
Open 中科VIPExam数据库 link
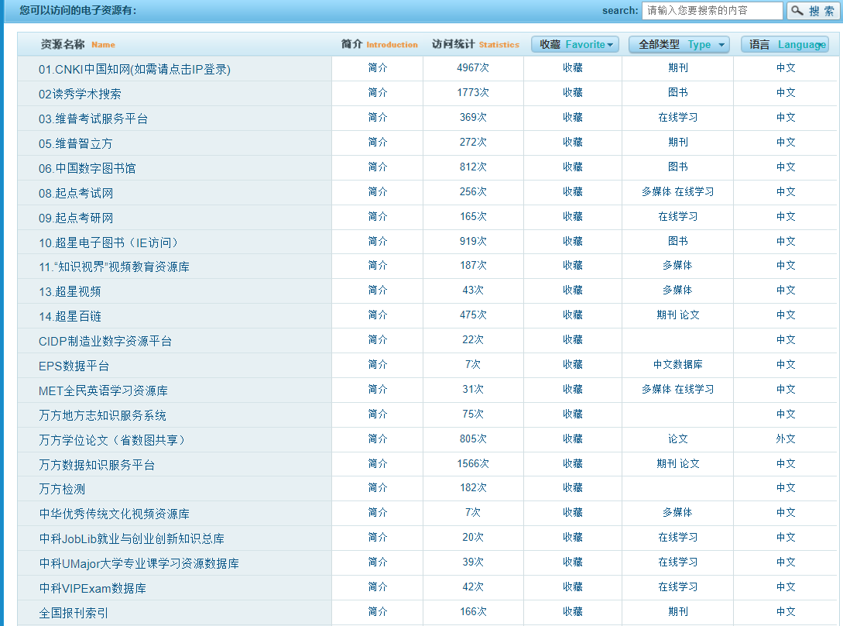point(92,588)
